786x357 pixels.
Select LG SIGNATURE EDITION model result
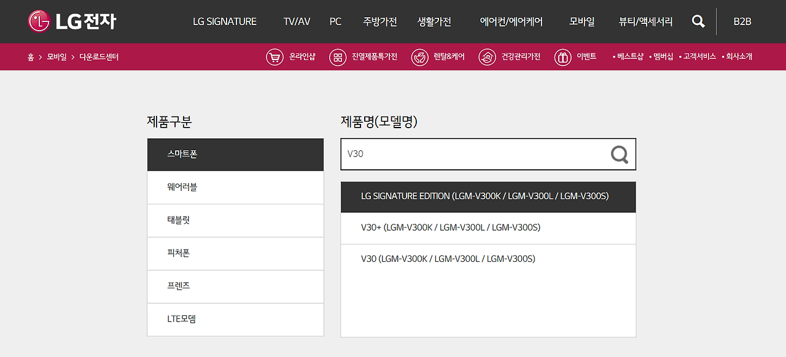coord(488,197)
